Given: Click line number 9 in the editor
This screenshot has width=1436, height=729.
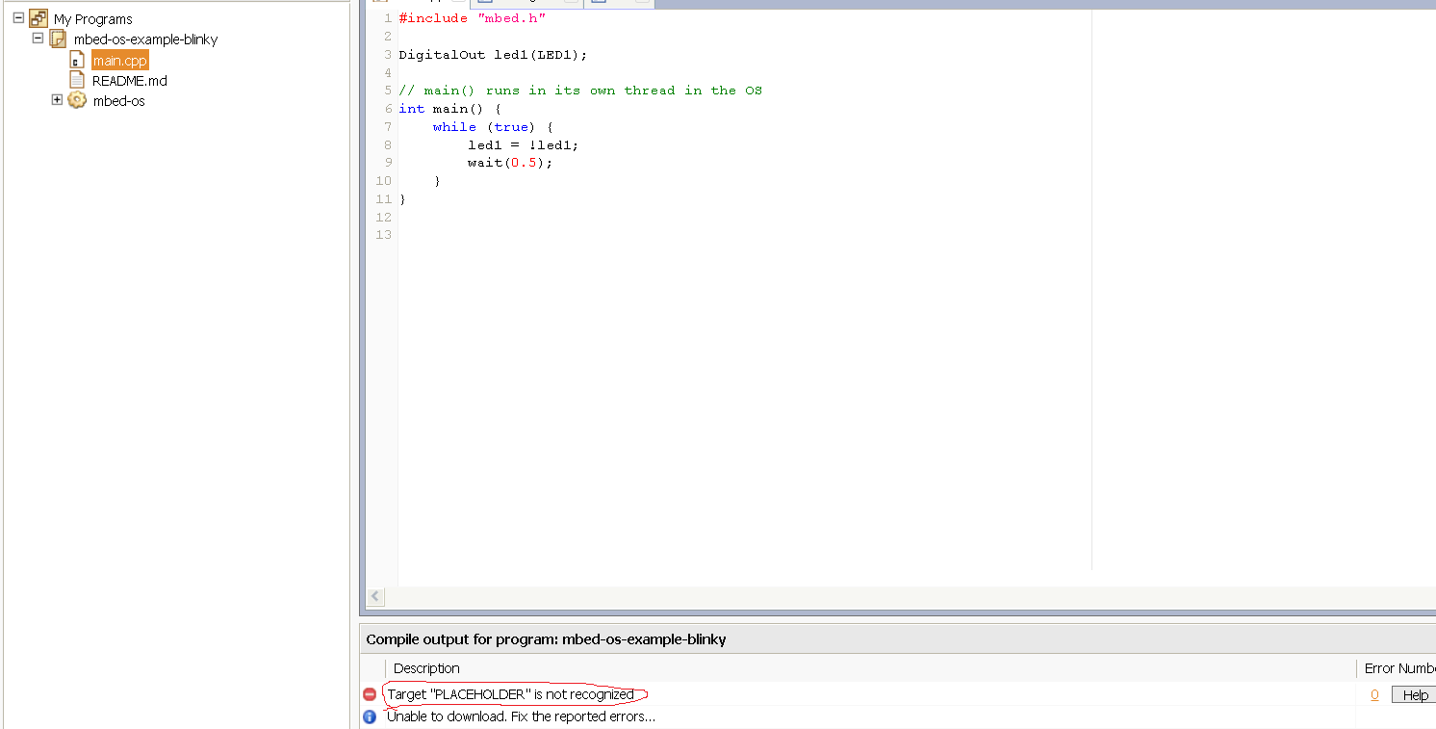Looking at the screenshot, I should pyautogui.click(x=387, y=162).
